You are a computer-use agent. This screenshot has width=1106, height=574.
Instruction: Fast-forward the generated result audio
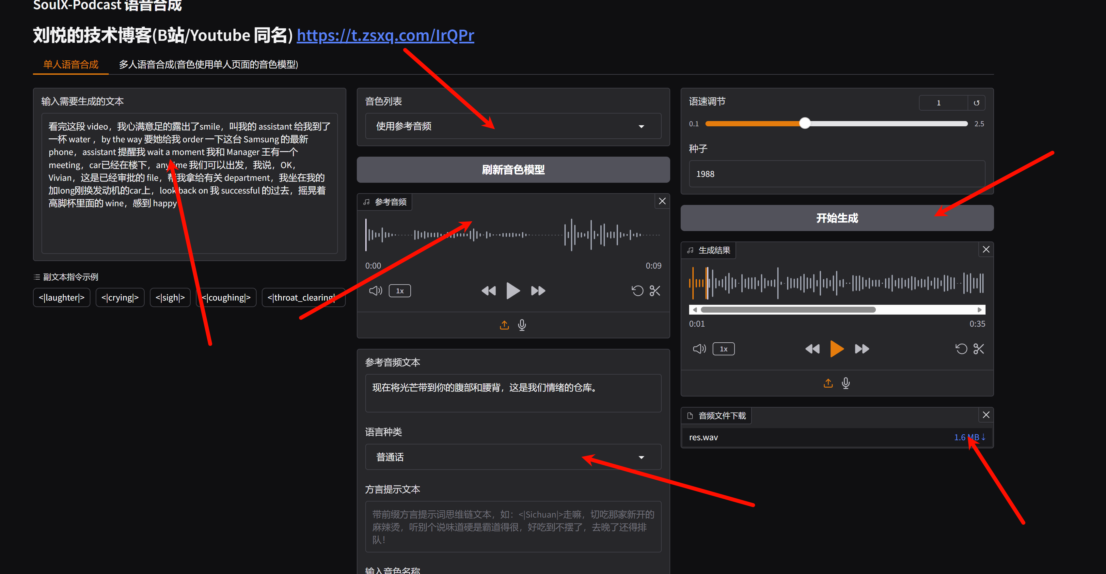coord(862,349)
